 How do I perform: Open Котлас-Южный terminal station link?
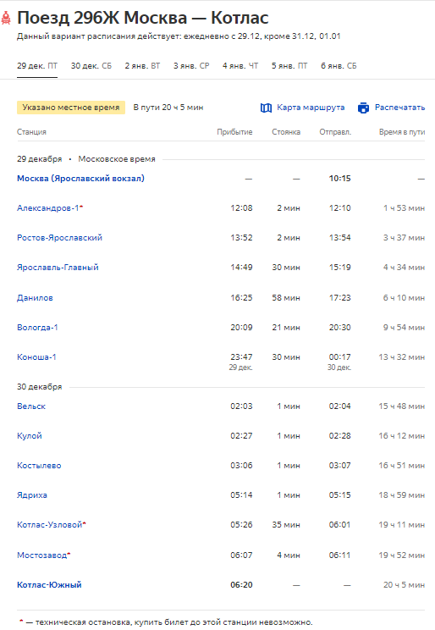(49, 584)
